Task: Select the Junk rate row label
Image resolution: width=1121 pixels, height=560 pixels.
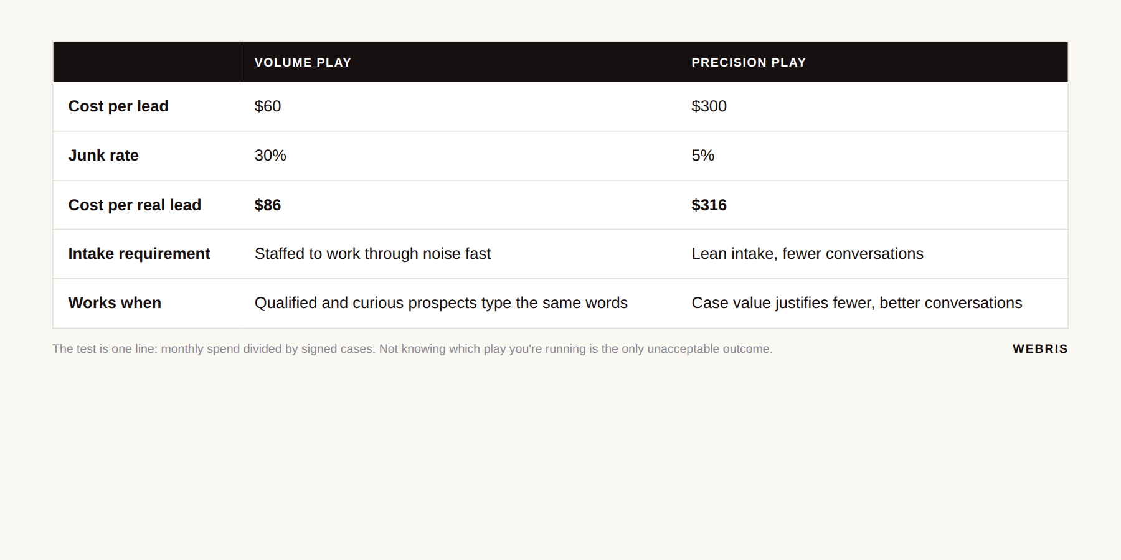Action: point(103,156)
